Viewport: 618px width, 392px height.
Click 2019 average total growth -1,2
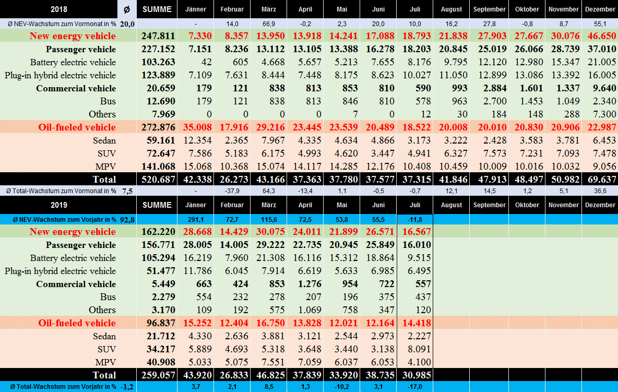(x=126, y=387)
